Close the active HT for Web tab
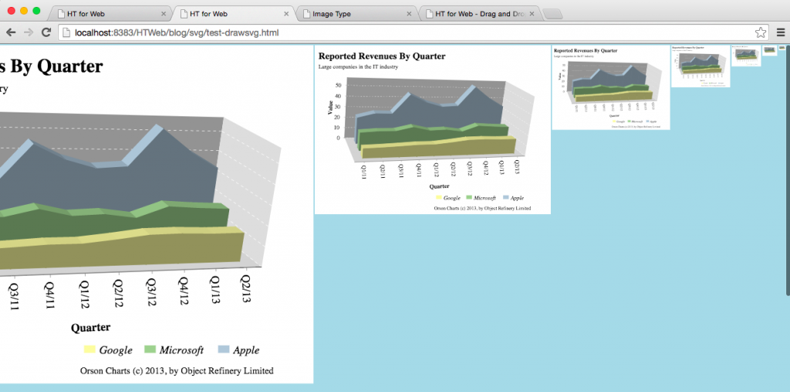Viewport: 790px width, 392px height. coord(287,14)
